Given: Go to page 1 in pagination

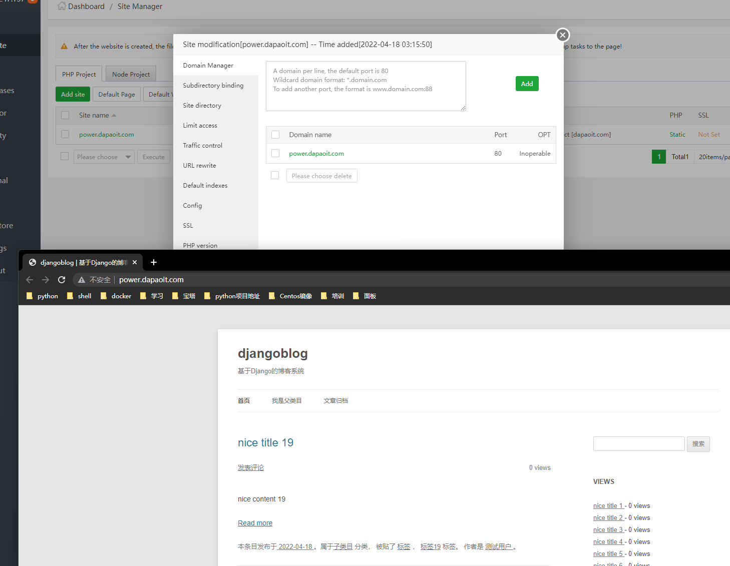Looking at the screenshot, I should (x=659, y=157).
